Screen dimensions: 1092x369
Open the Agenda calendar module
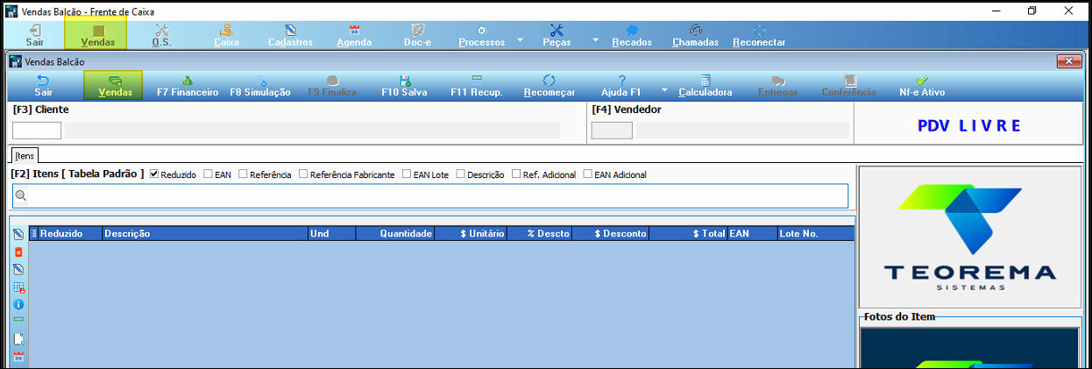[x=354, y=35]
